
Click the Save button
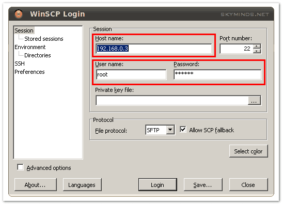pos(203,185)
